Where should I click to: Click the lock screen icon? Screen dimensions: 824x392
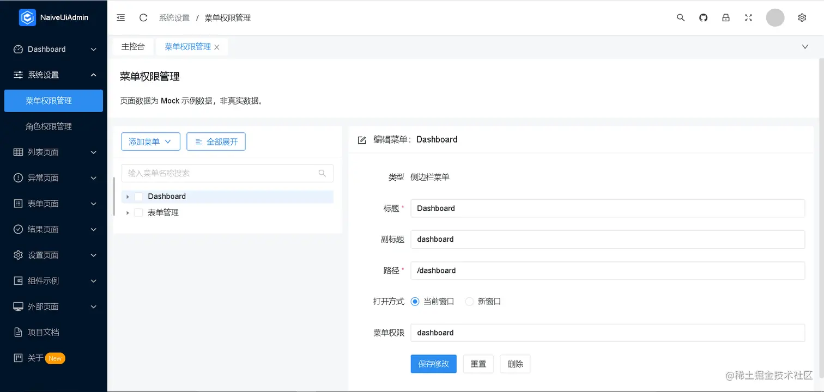point(726,17)
